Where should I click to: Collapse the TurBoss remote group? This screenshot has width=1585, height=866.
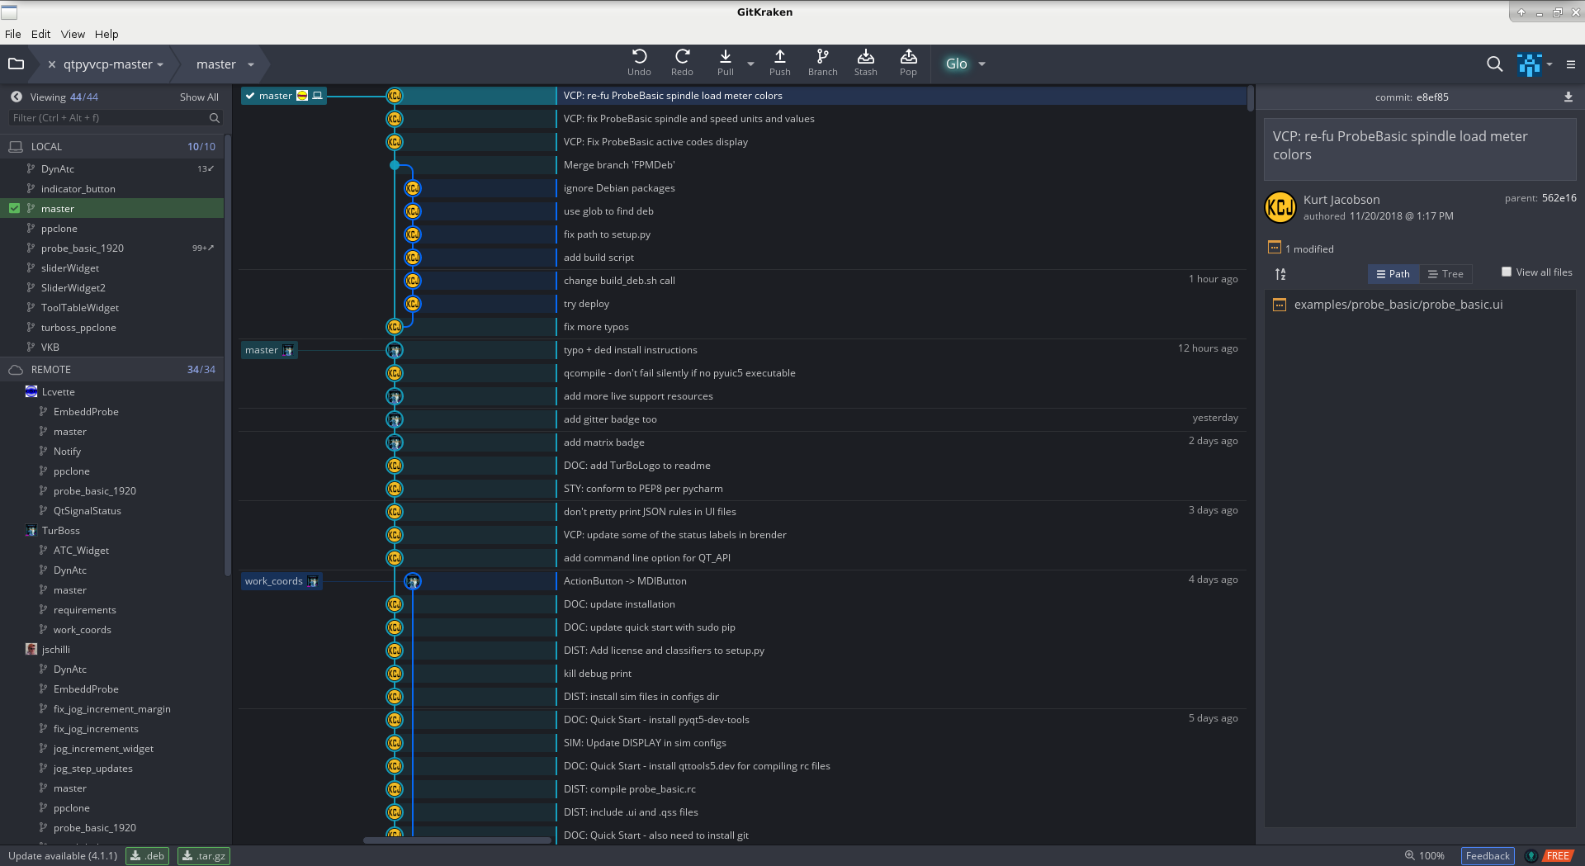coord(60,531)
